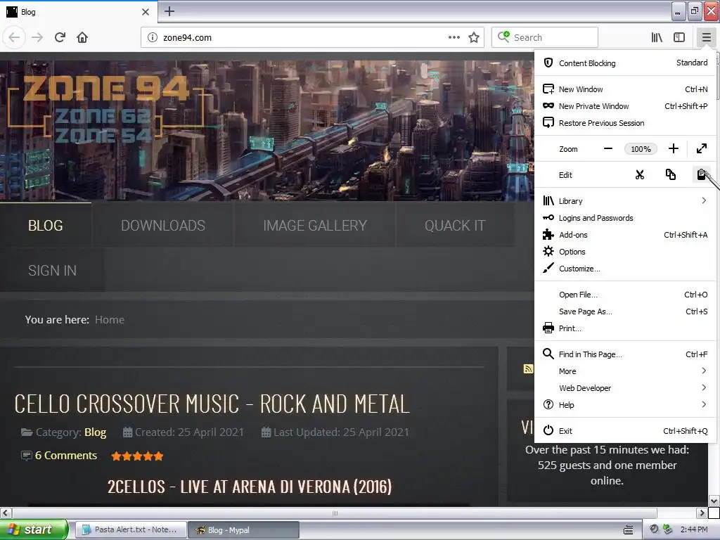Image resolution: width=720 pixels, height=540 pixels.
Task: Open the BLOG navigation tab
Action: 46,225
